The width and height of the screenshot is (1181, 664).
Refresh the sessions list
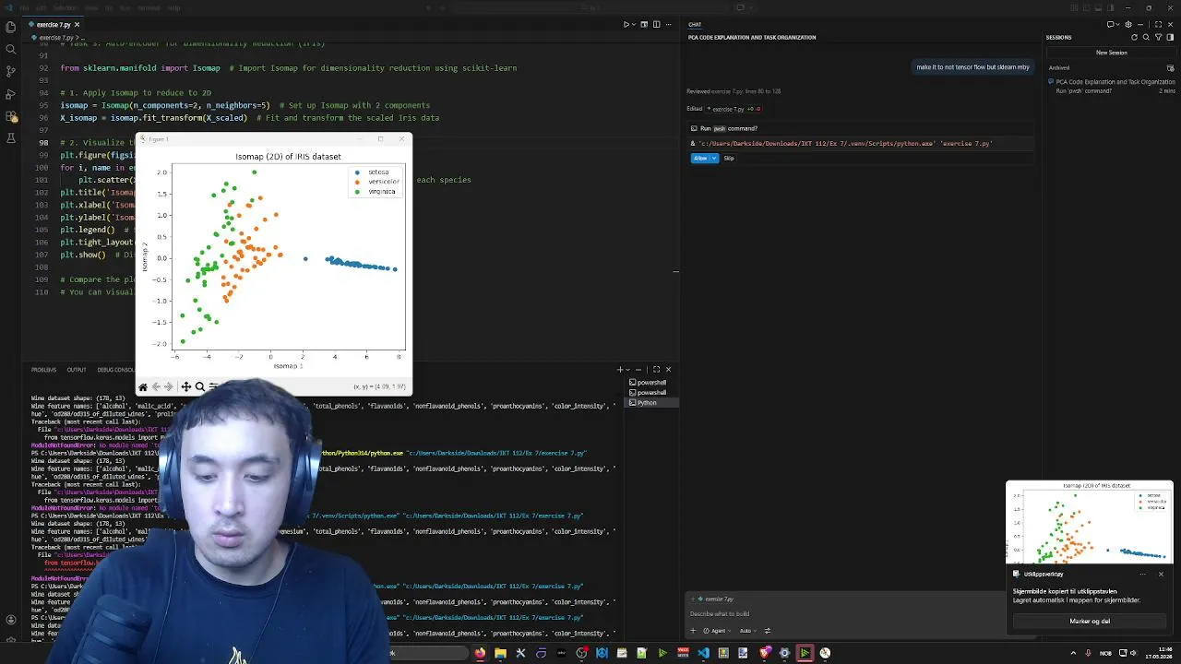coord(1134,37)
